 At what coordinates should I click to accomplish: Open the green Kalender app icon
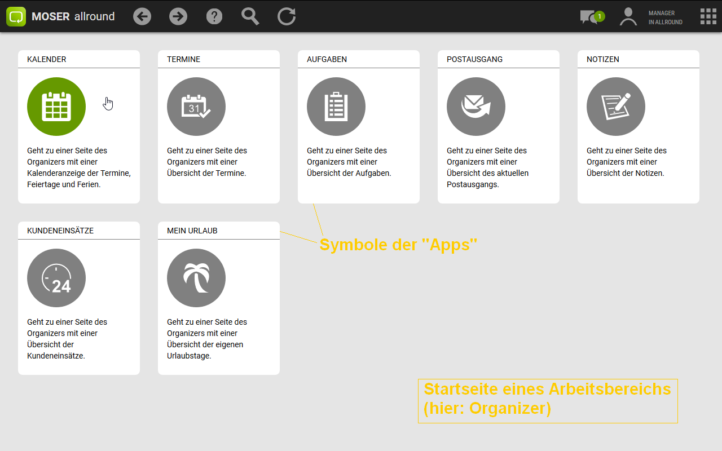tap(56, 107)
